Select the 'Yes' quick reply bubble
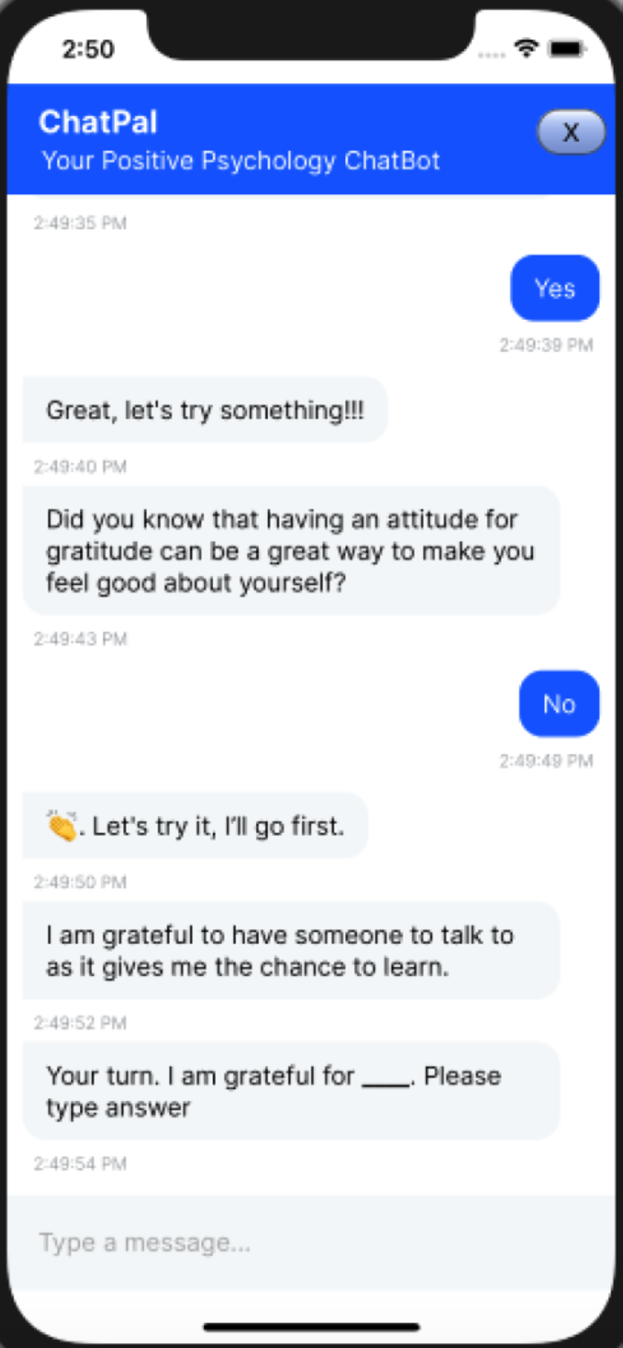Image resolution: width=623 pixels, height=1348 pixels. tap(555, 288)
